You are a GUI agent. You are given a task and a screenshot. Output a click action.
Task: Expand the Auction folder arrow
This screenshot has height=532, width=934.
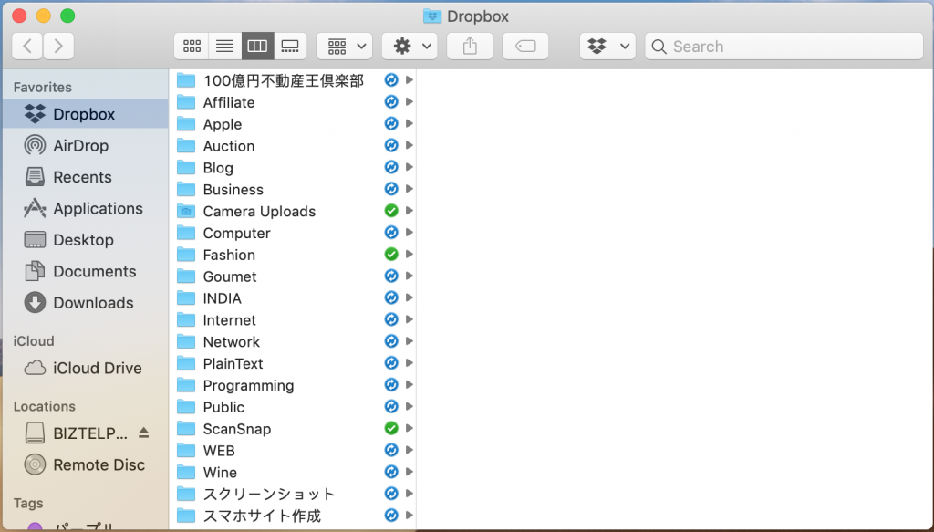click(x=410, y=145)
